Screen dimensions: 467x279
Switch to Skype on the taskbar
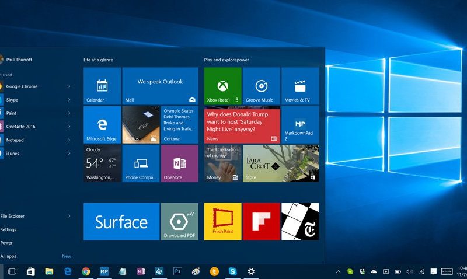[232, 271]
